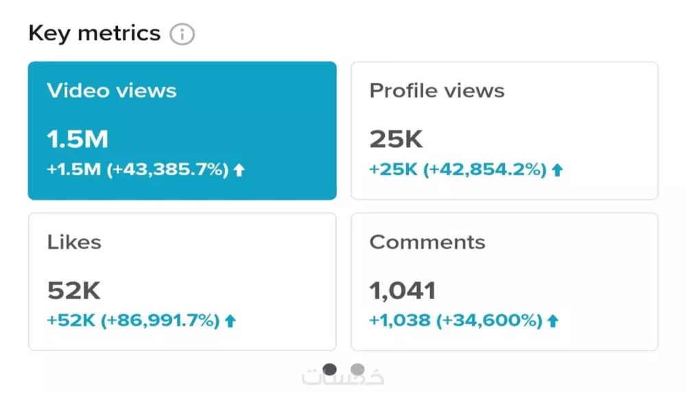686x393 pixels.
Task: Click the 1.5M video views value
Action: 78,140
